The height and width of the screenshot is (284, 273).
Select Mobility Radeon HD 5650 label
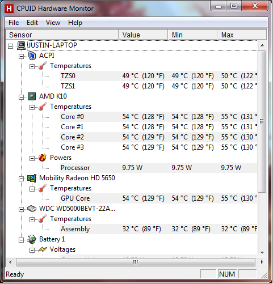pos(77,178)
